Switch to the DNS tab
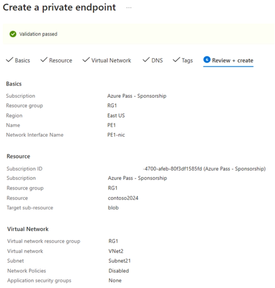The image size is (275, 288). pyautogui.click(x=157, y=60)
